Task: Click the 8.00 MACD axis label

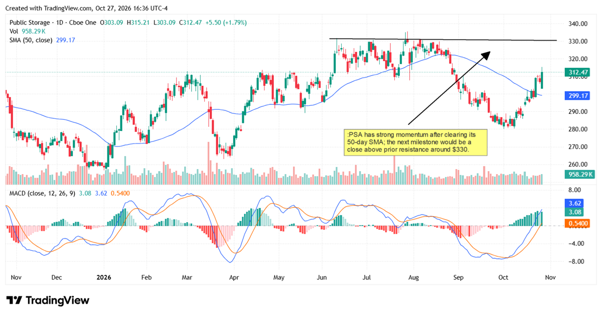Action: [575, 190]
